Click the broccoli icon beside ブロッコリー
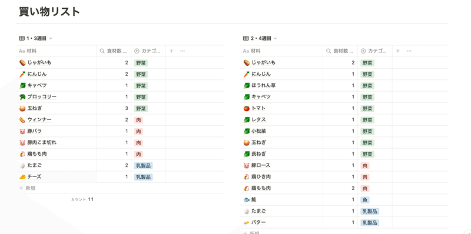The width and height of the screenshot is (471, 234). 22,97
